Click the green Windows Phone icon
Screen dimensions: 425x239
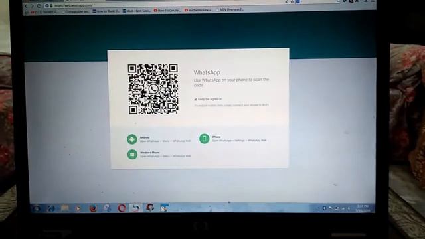(x=132, y=155)
